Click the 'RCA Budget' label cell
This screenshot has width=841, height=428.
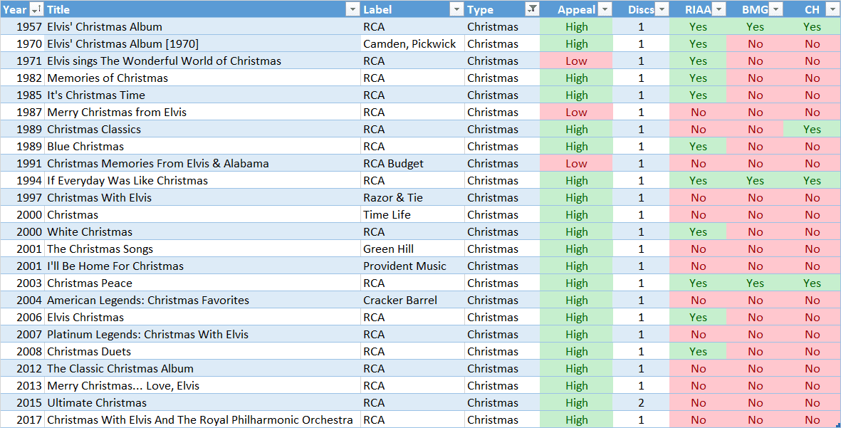click(x=412, y=164)
